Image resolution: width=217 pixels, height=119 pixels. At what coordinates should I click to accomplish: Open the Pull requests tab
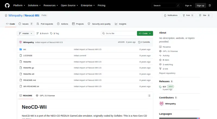coord(45,24)
